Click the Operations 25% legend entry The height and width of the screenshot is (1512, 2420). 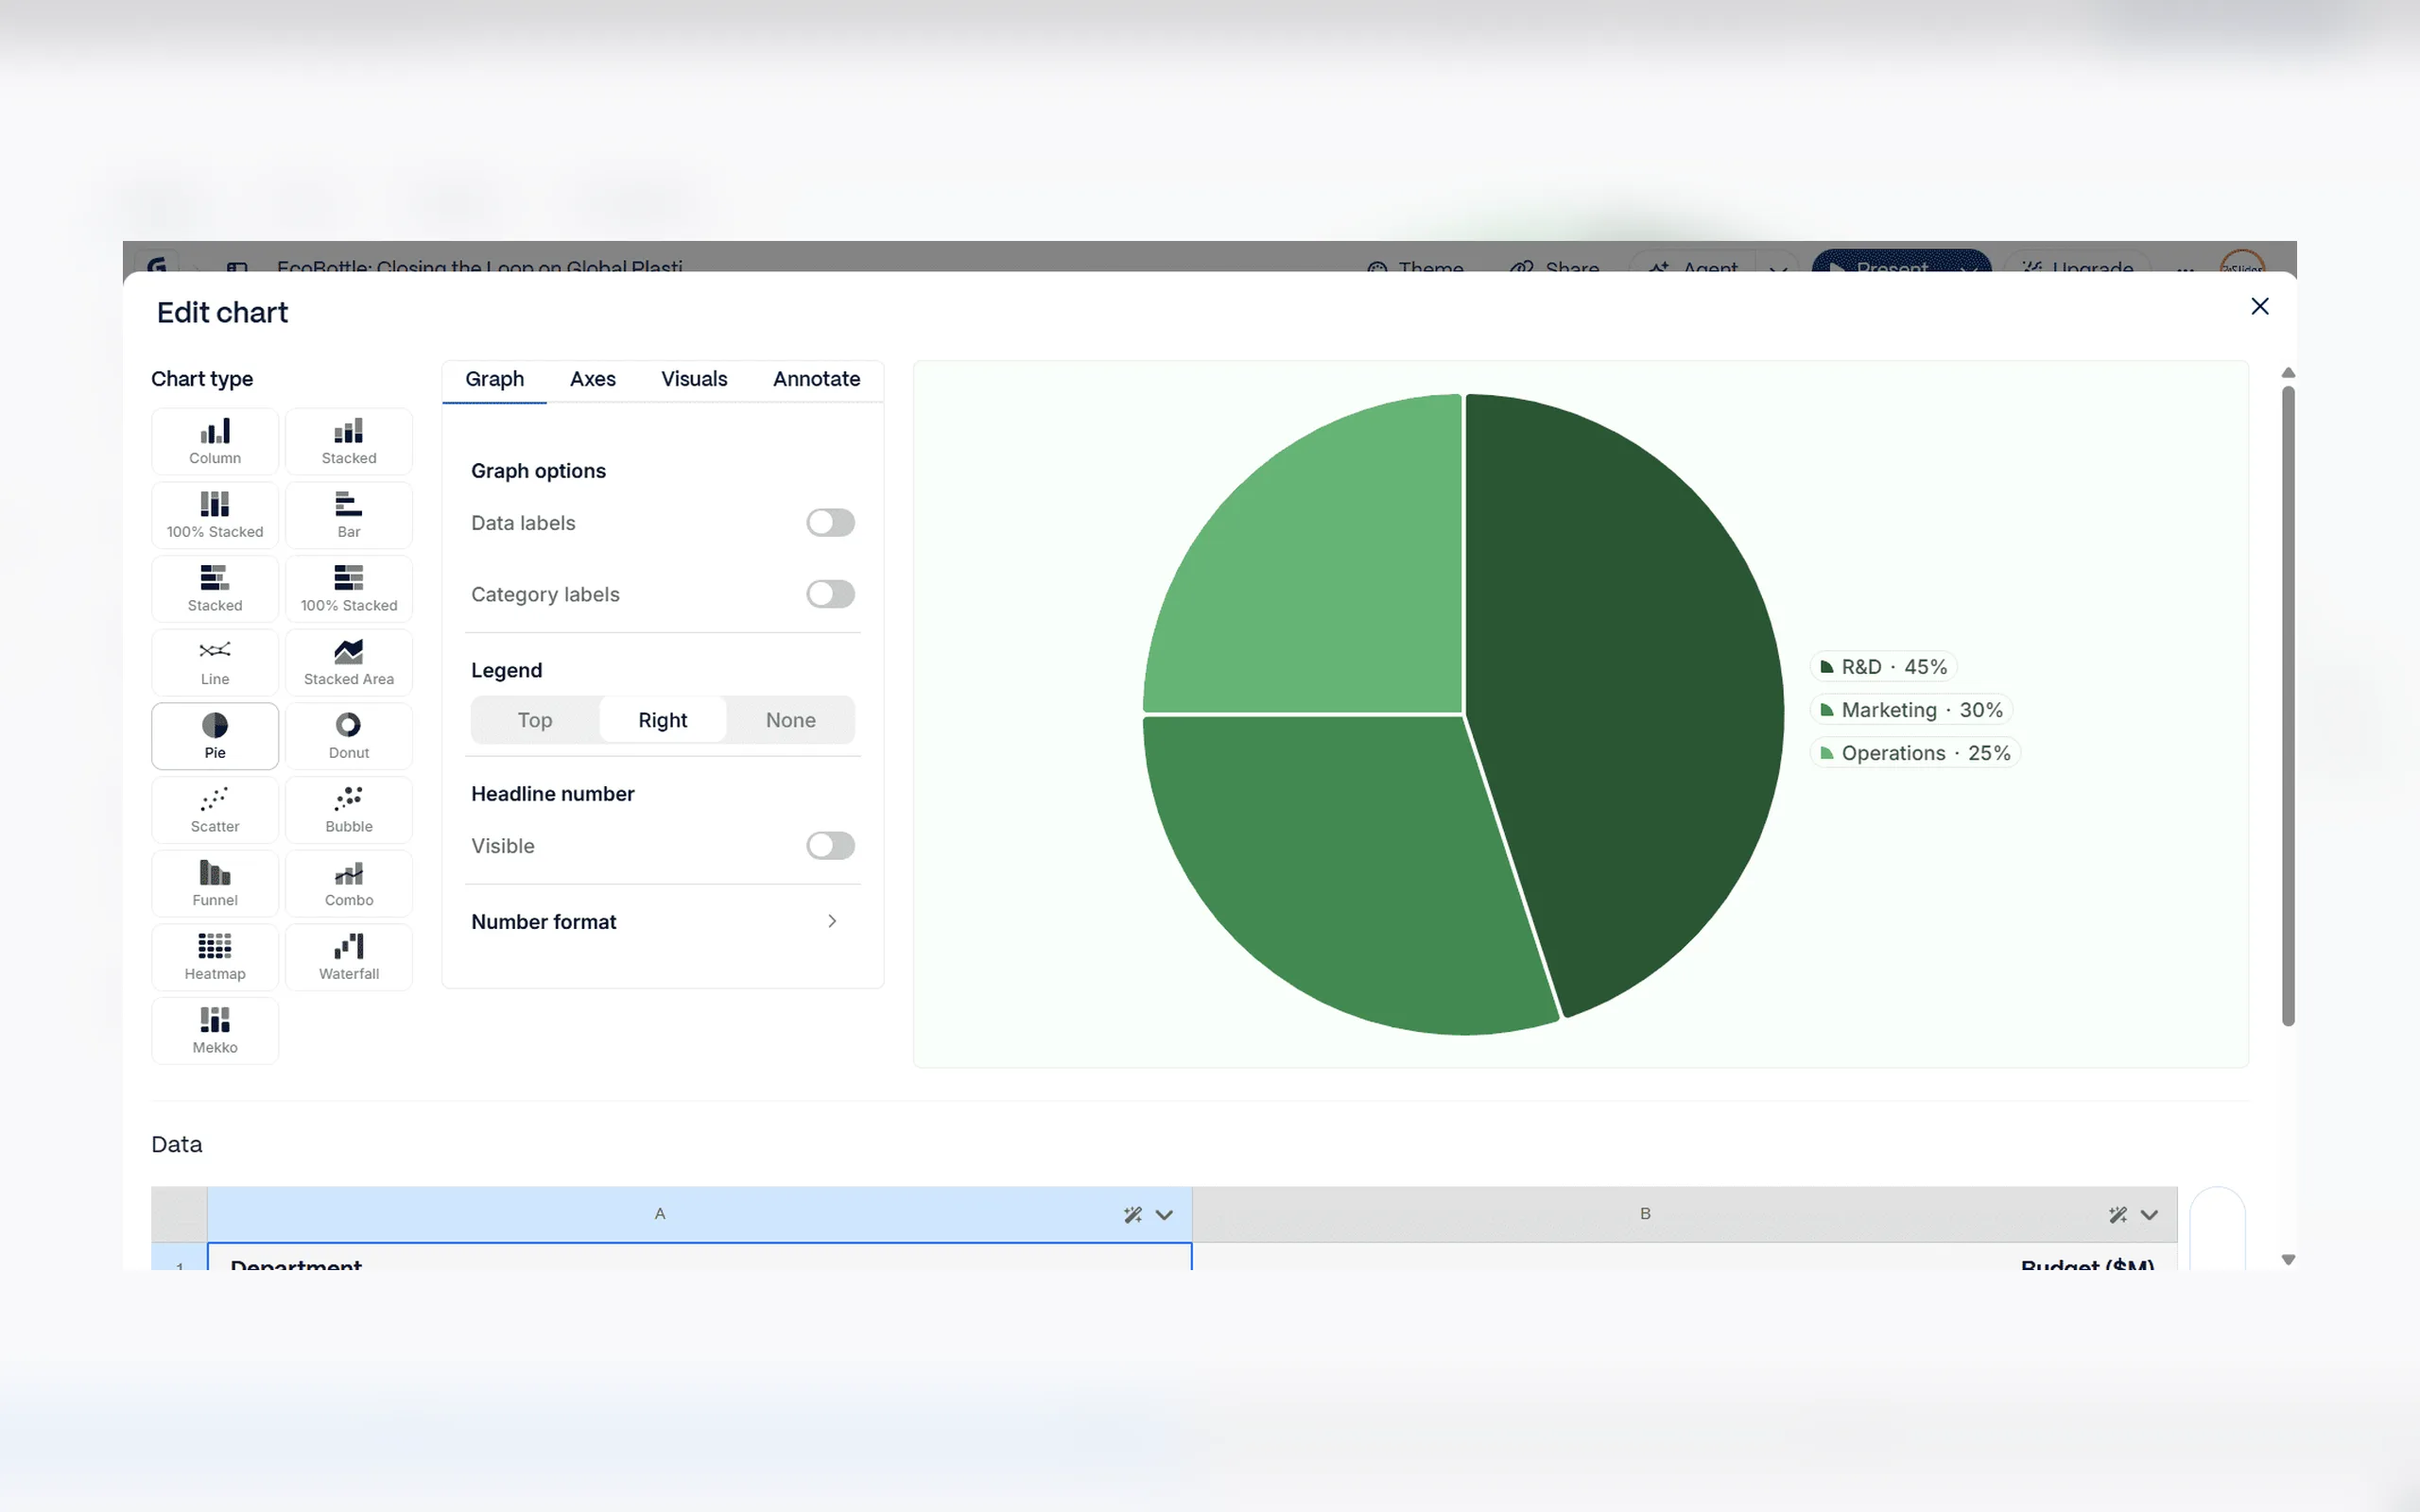[1916, 753]
